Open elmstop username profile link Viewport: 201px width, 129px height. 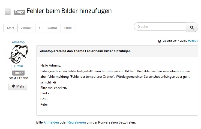[x=18, y=42]
